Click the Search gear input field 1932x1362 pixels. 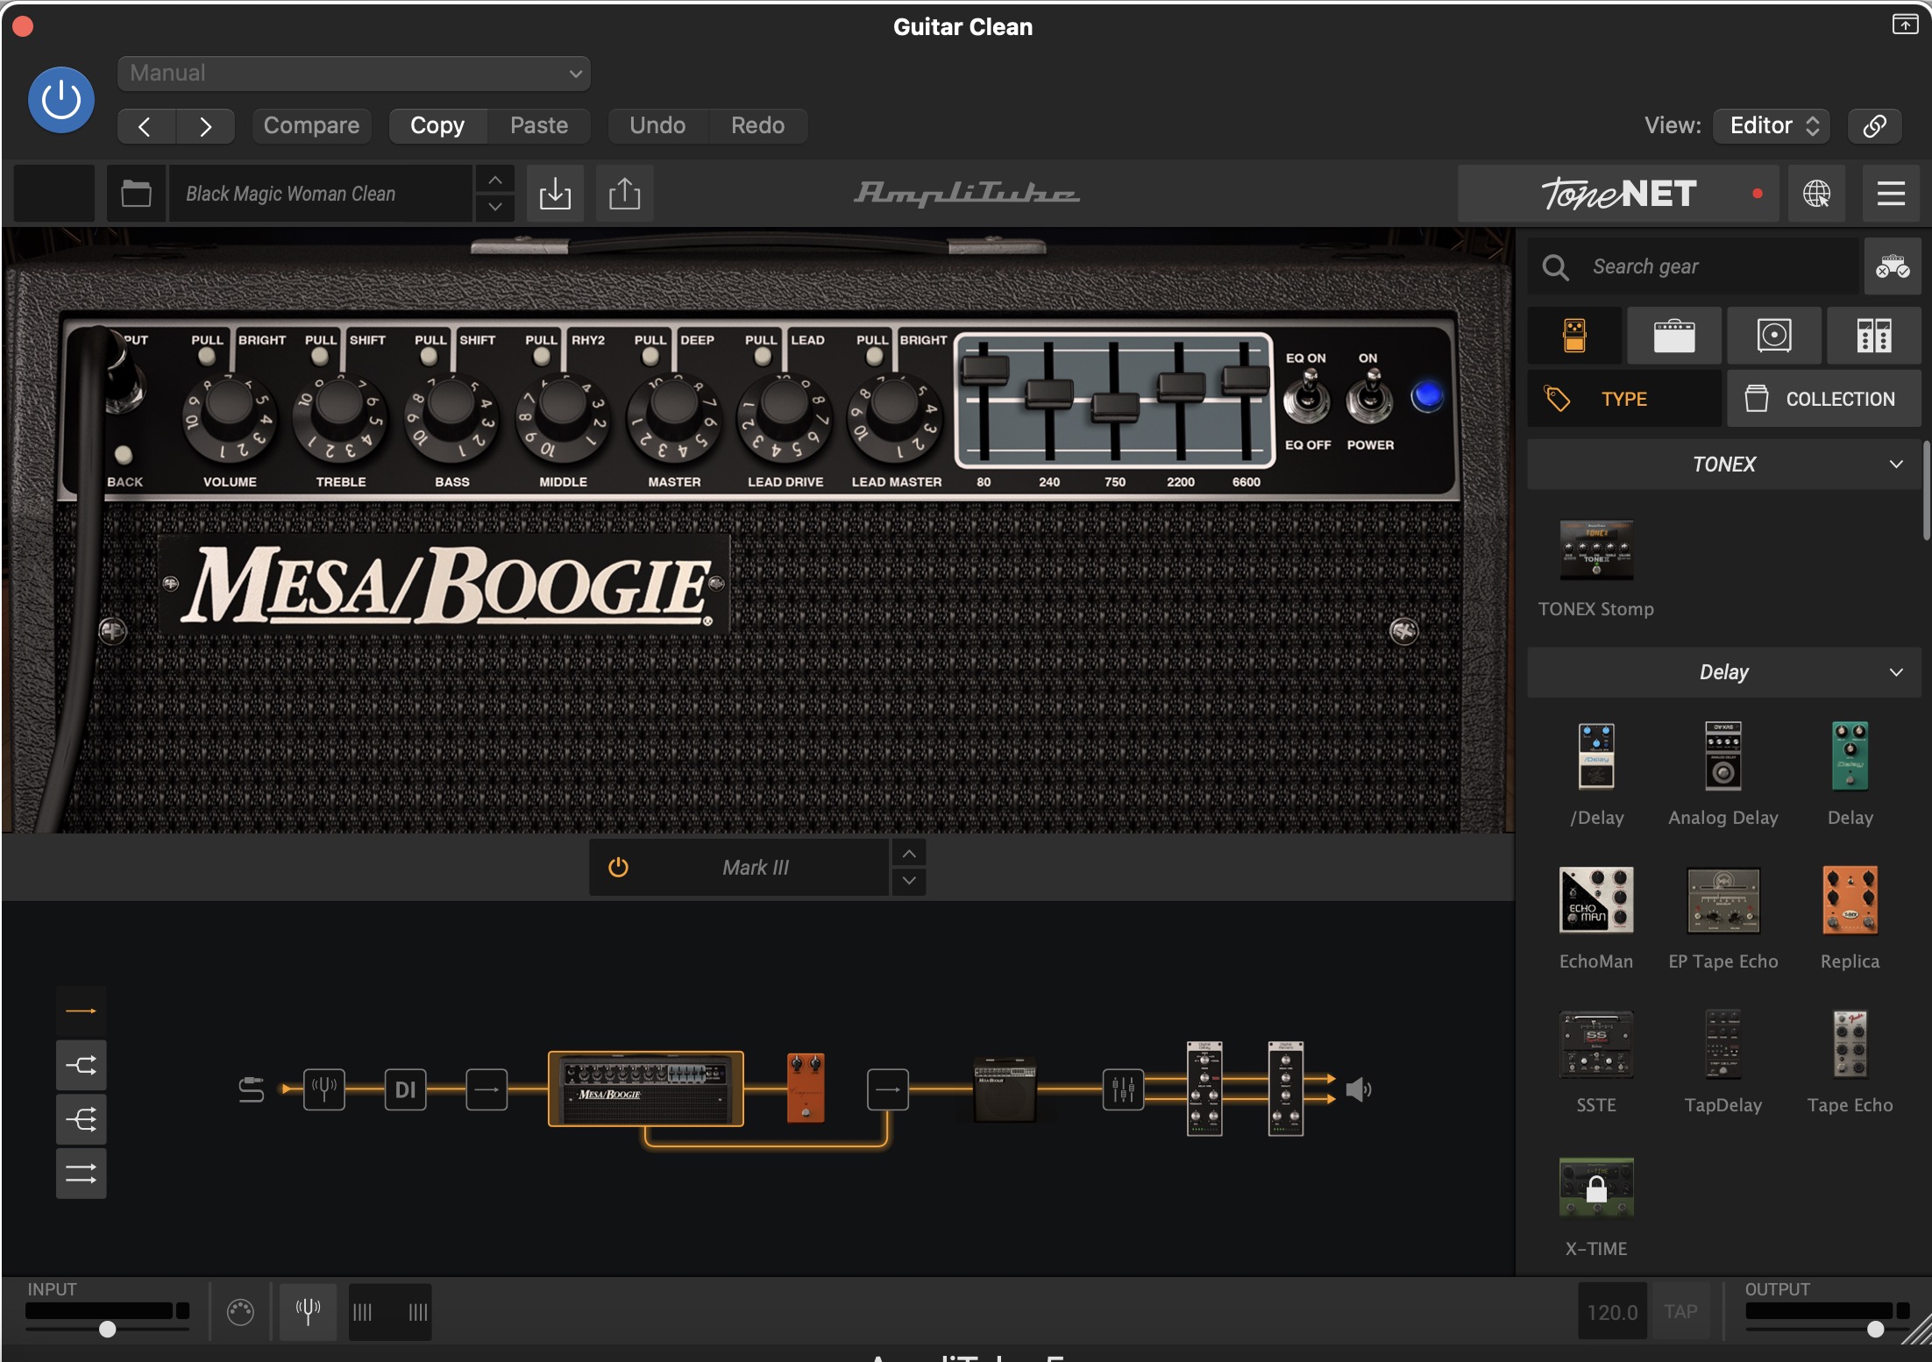click(1694, 266)
